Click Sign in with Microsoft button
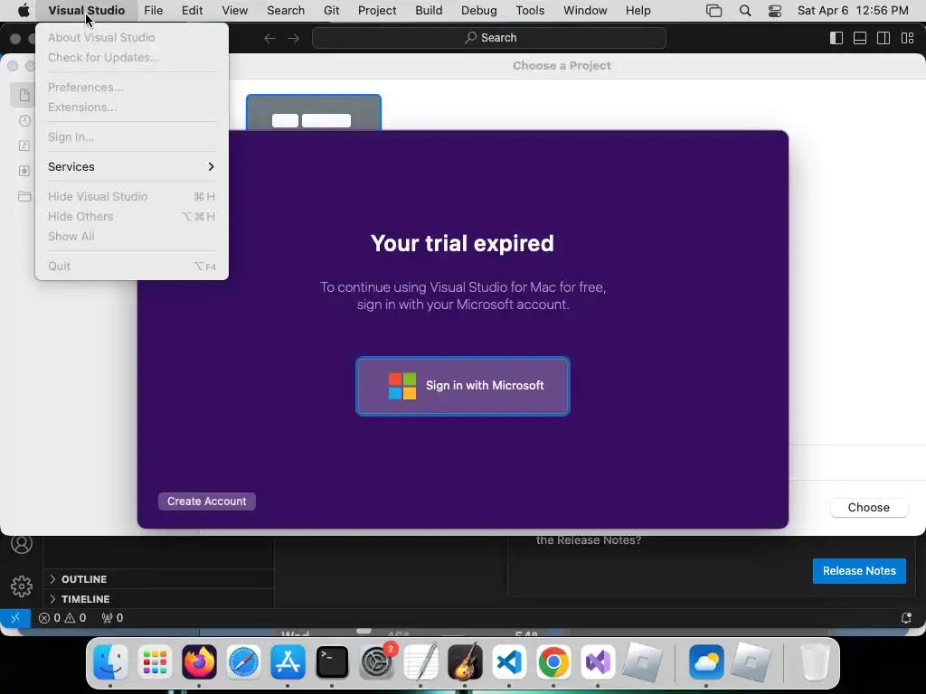The height and width of the screenshot is (694, 926). click(462, 386)
